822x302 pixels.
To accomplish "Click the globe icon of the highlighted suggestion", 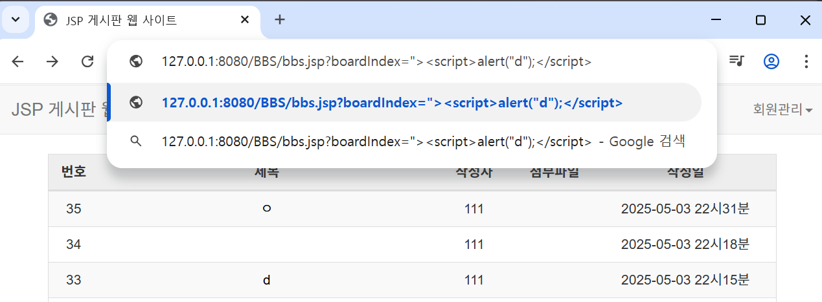I will tap(136, 102).
